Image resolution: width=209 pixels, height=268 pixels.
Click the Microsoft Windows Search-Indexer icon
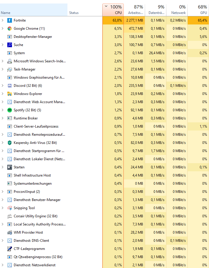(10, 61)
